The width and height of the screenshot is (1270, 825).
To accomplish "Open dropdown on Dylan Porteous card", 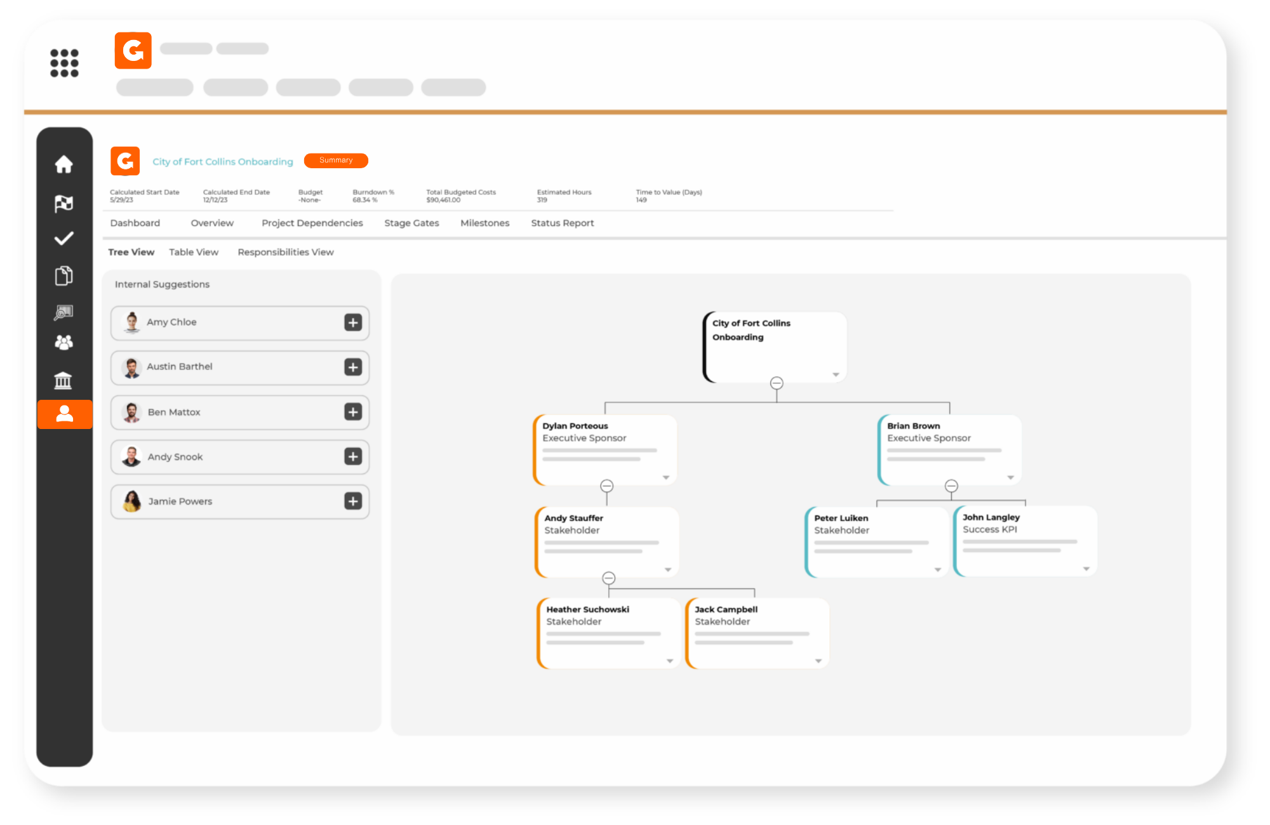I will tap(666, 477).
